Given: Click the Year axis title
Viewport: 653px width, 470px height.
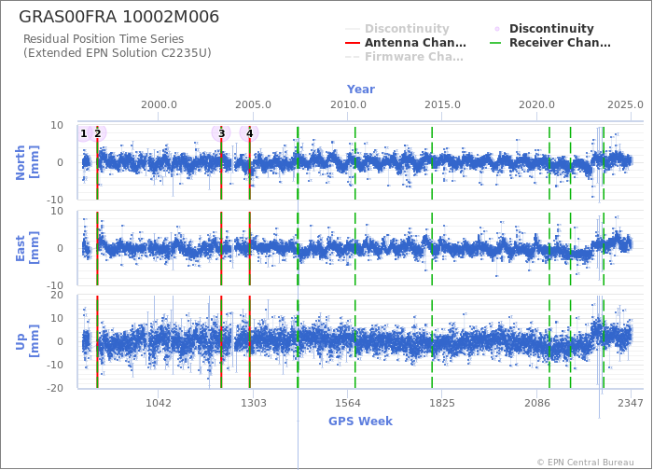Looking at the screenshot, I should [361, 90].
